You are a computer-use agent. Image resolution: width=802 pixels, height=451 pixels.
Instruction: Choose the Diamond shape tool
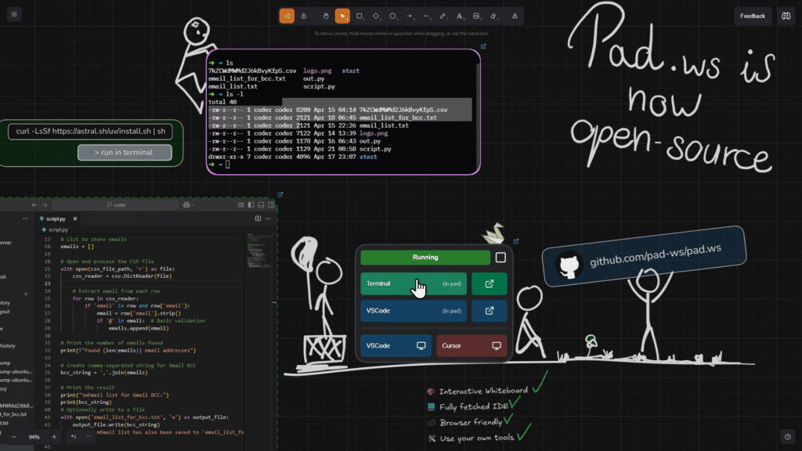point(376,16)
